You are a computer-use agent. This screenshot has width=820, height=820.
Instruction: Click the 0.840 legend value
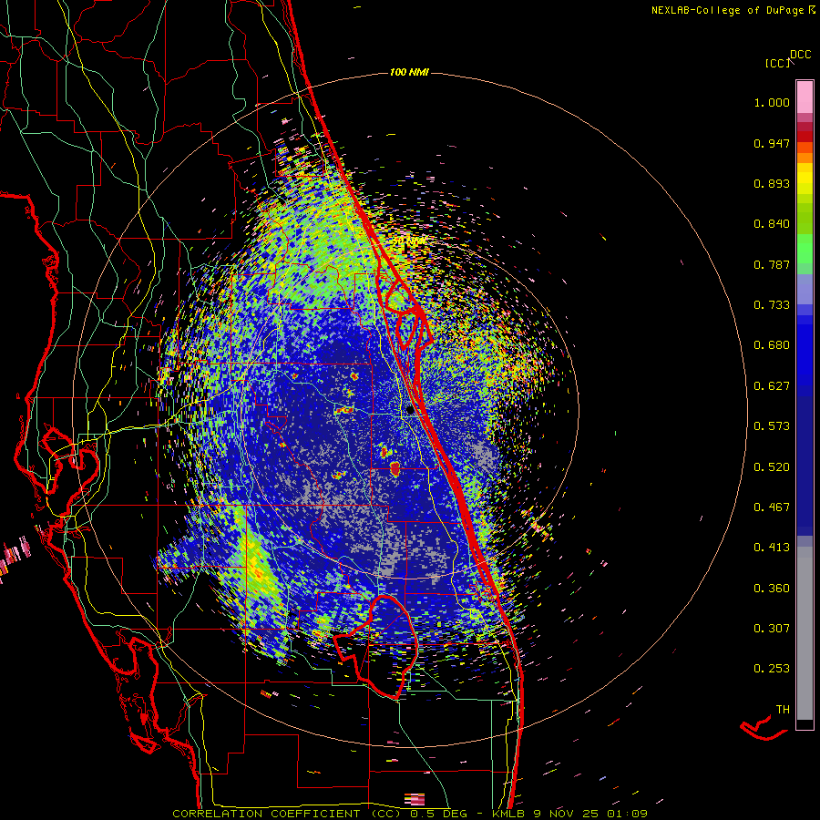click(x=772, y=224)
